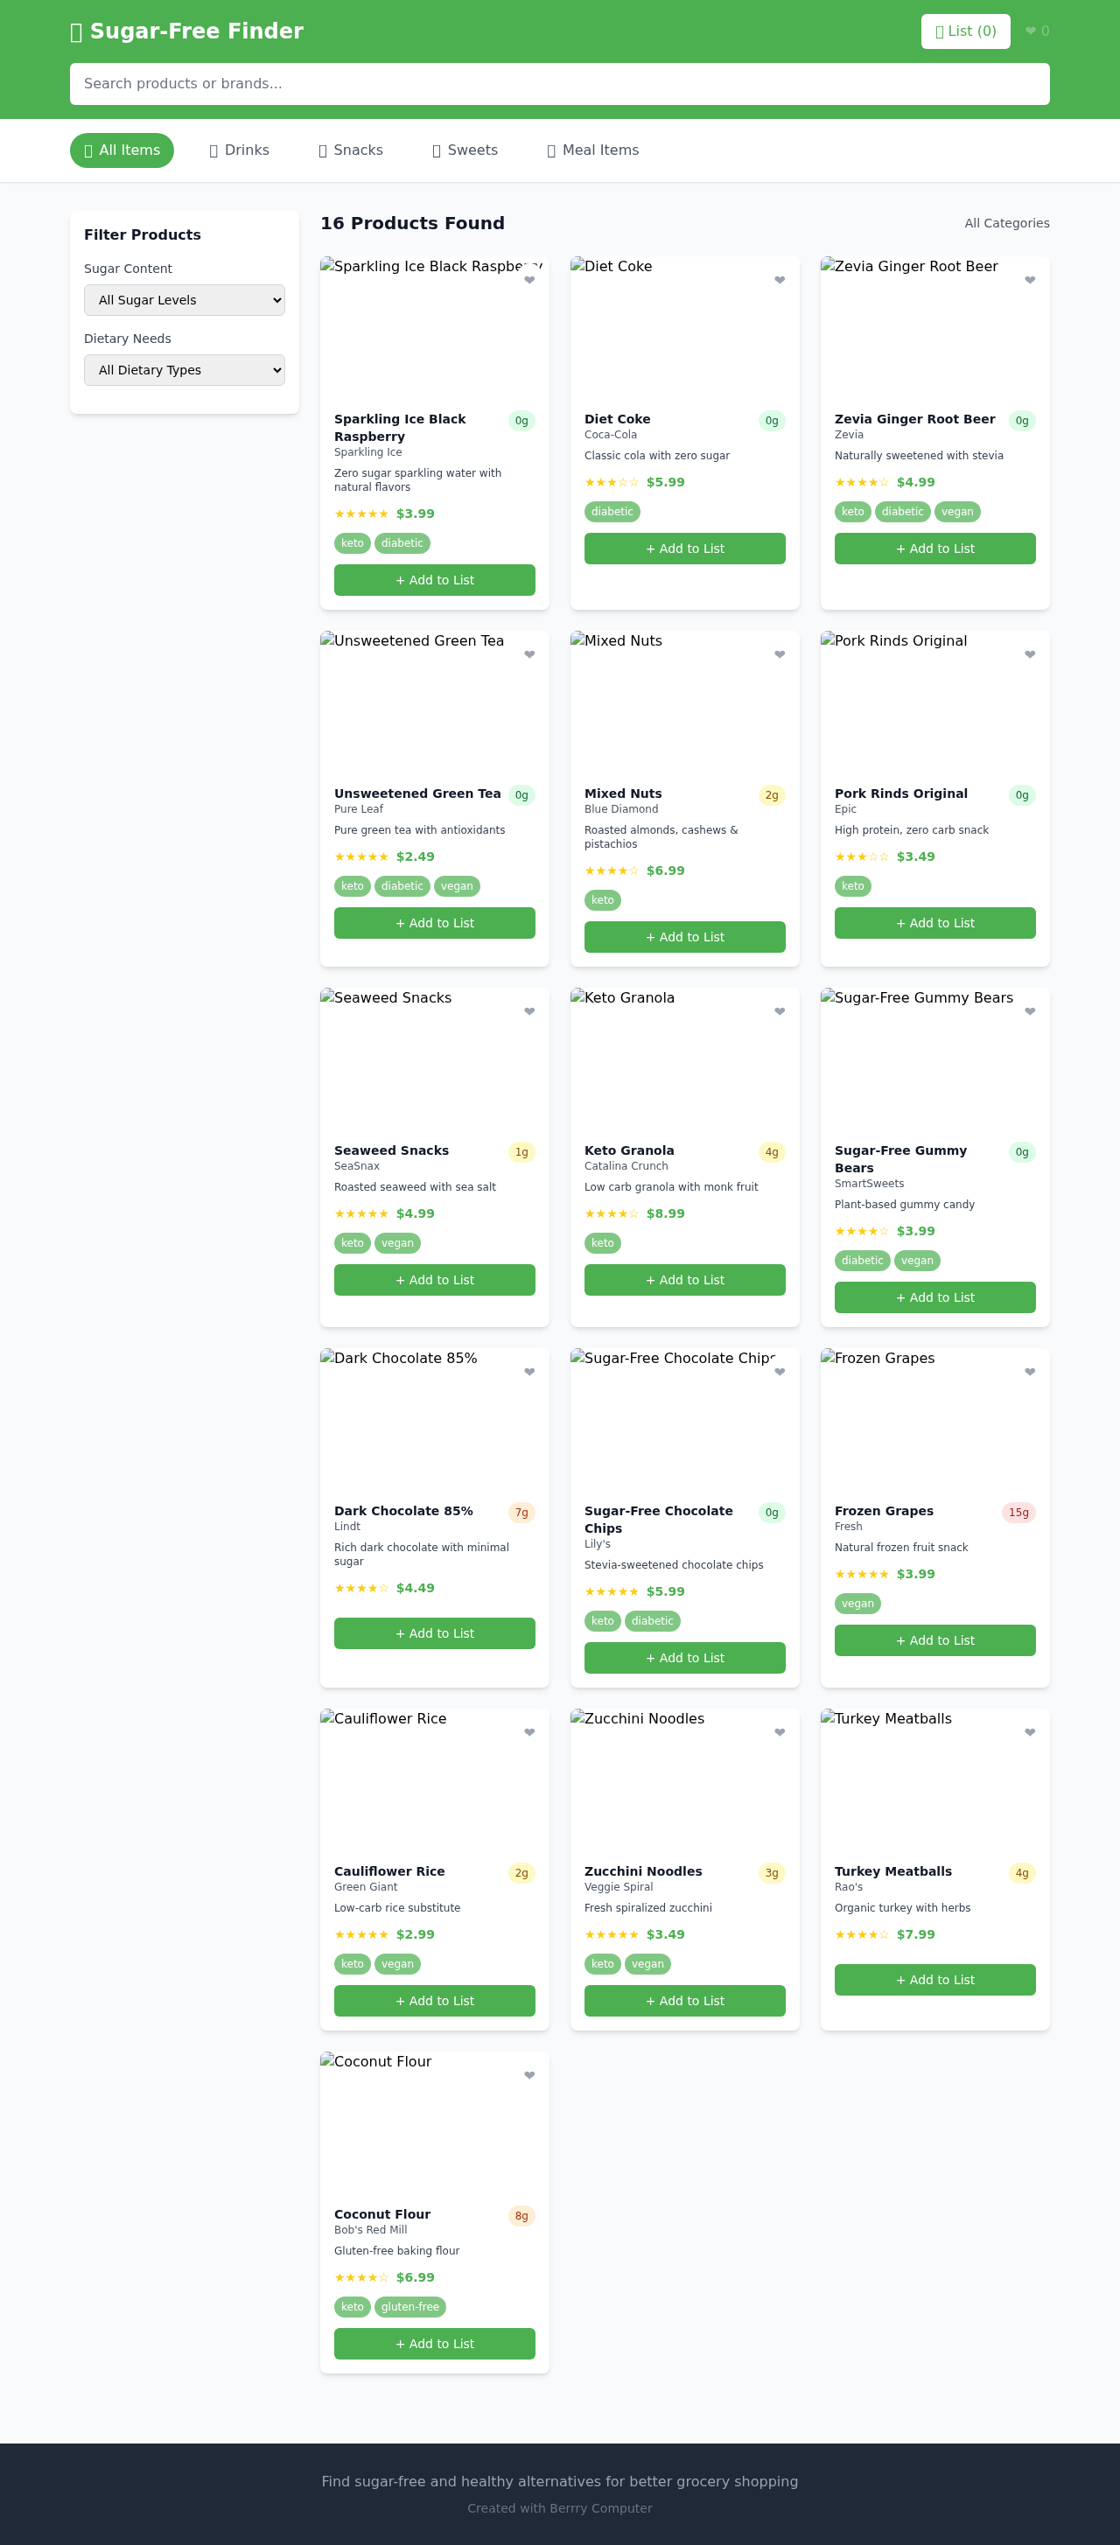The image size is (1120, 2545).
Task: Heart the Dark Chocolate 85% product
Action: tap(528, 1373)
